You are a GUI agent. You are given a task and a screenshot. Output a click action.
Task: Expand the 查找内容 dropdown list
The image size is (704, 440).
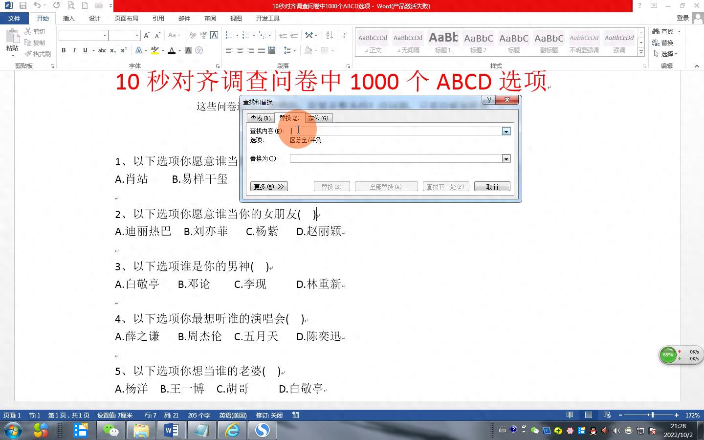pyautogui.click(x=506, y=131)
